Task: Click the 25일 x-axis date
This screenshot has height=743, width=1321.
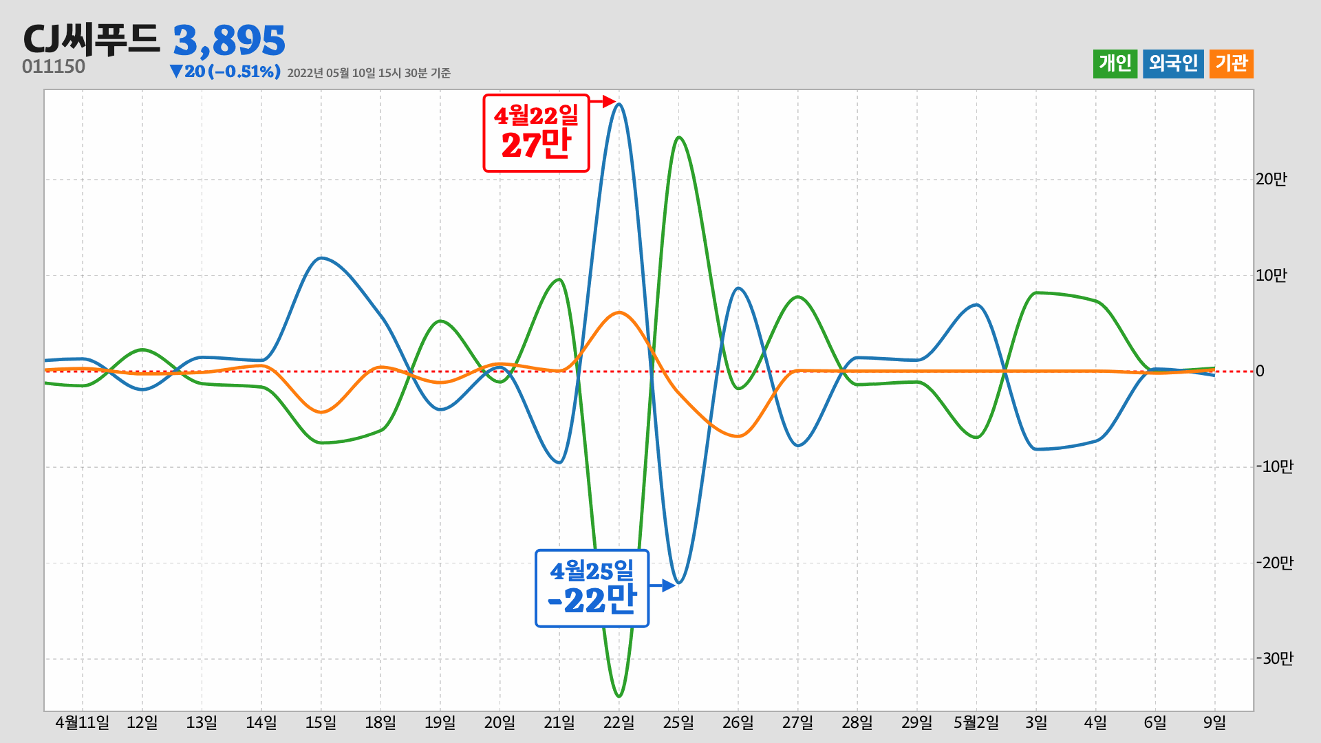Action: 678,723
